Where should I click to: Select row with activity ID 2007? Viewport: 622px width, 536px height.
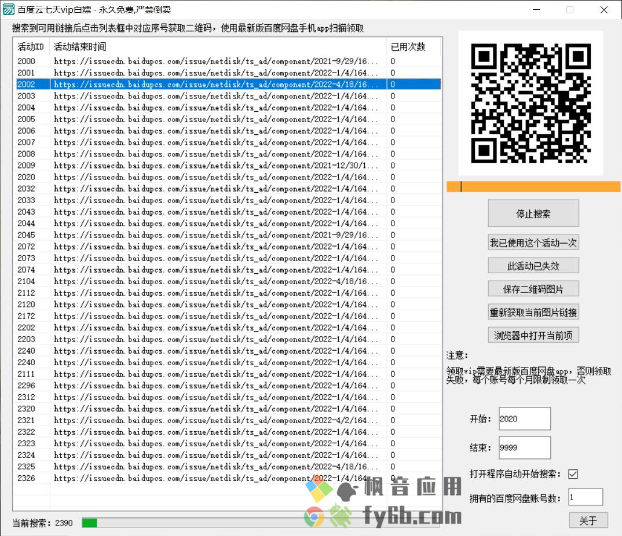coord(228,142)
